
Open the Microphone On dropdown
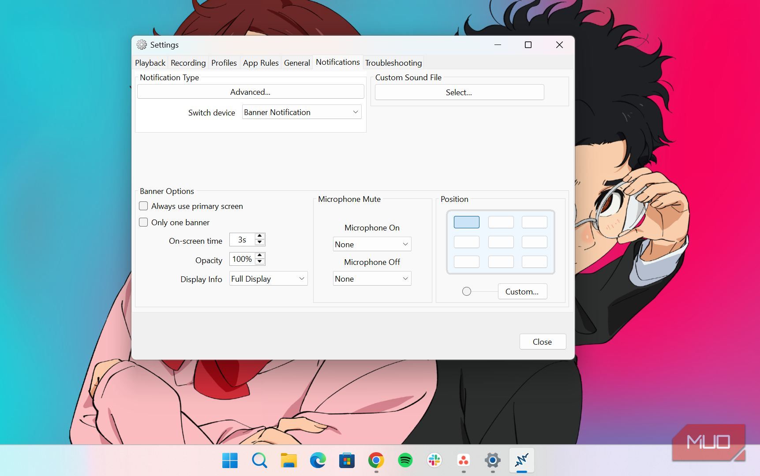tap(372, 244)
